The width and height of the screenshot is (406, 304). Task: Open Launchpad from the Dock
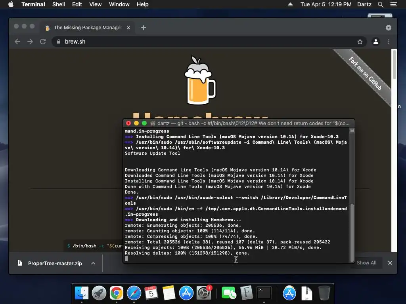pos(99,293)
